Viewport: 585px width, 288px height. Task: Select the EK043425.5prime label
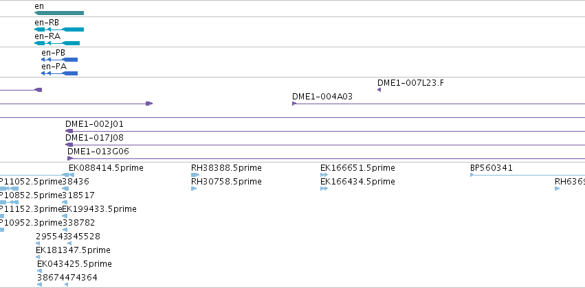75,264
